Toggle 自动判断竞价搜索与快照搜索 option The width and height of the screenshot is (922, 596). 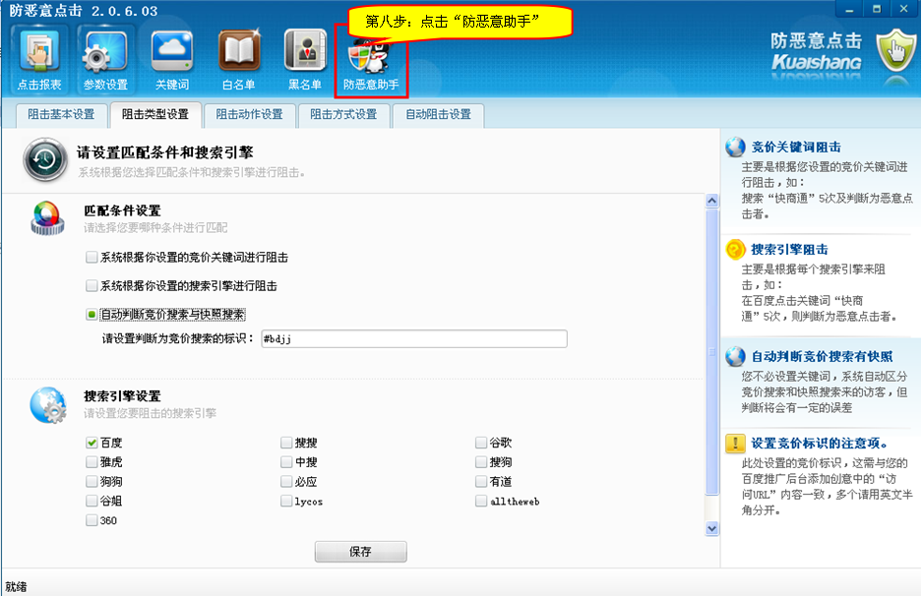coord(92,315)
